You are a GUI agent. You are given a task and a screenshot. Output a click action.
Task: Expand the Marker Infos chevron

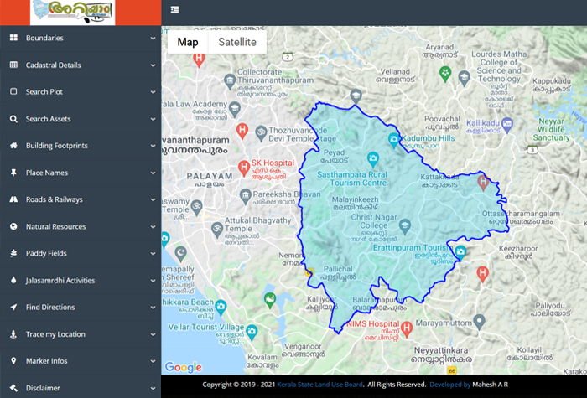point(153,361)
